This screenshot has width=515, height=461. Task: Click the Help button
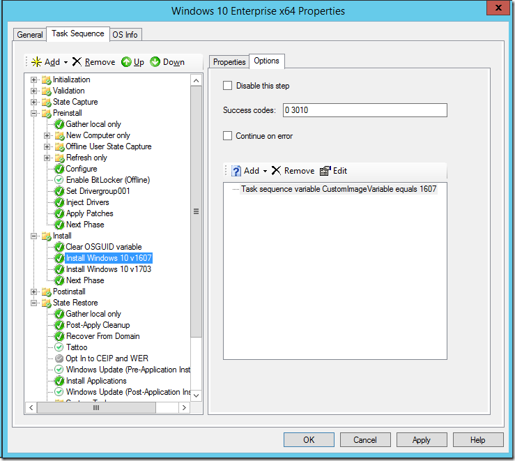point(478,440)
